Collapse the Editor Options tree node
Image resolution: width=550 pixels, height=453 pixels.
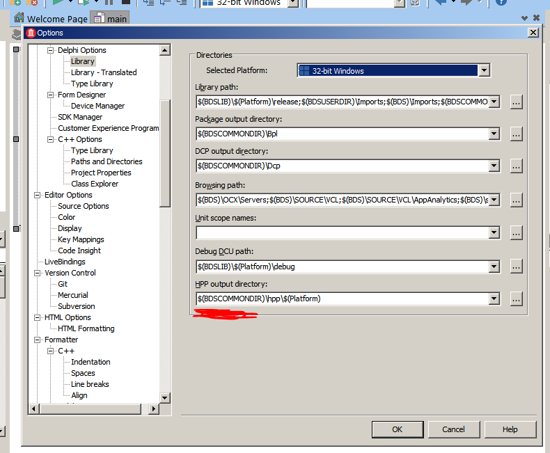tap(37, 195)
